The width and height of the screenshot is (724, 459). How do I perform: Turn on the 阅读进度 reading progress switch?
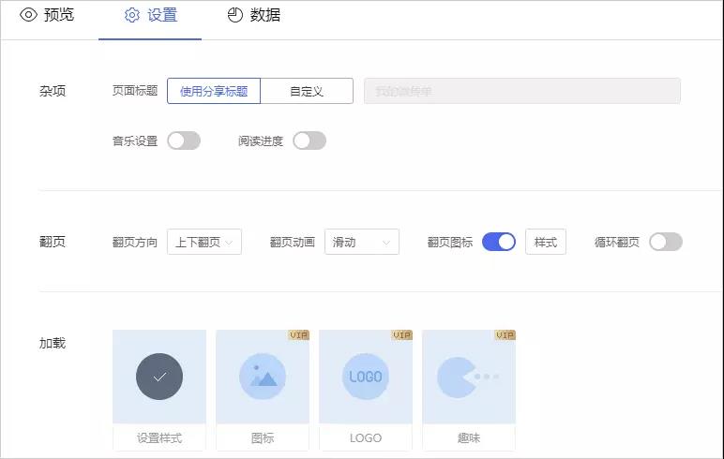[x=309, y=141]
